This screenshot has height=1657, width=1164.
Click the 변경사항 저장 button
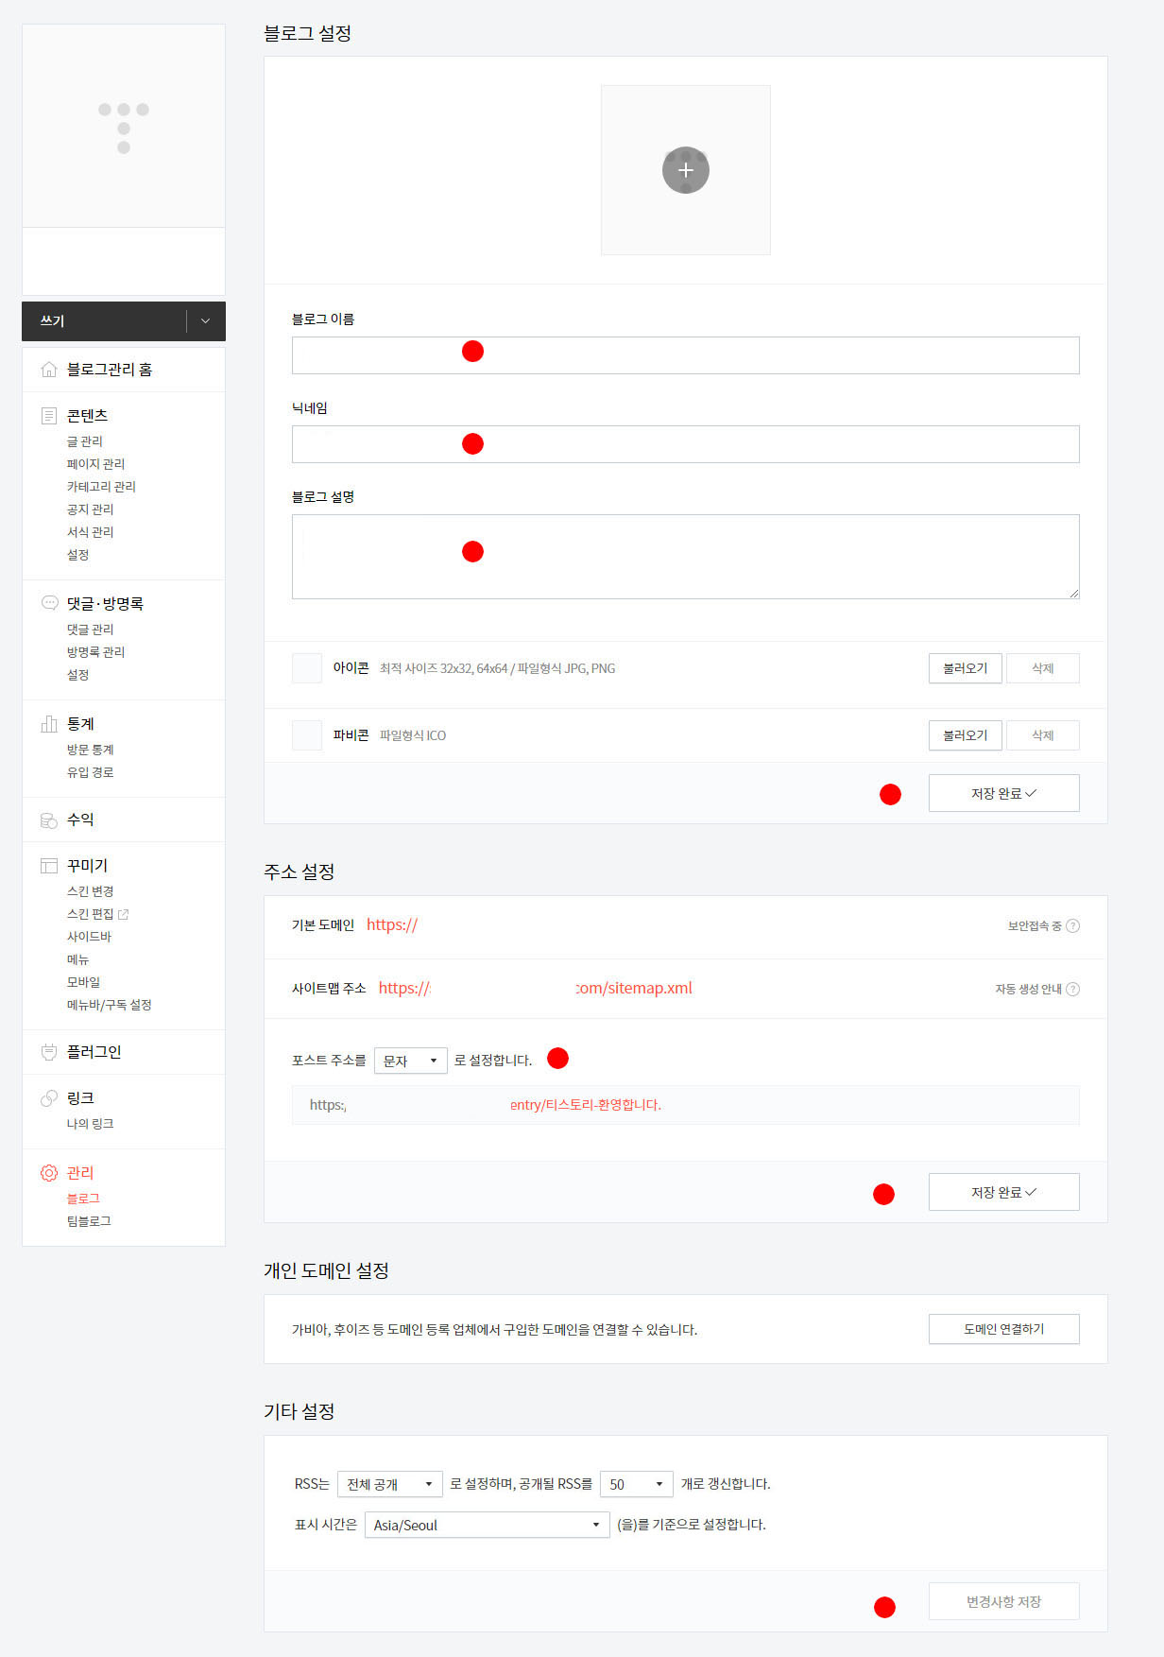click(1003, 1601)
